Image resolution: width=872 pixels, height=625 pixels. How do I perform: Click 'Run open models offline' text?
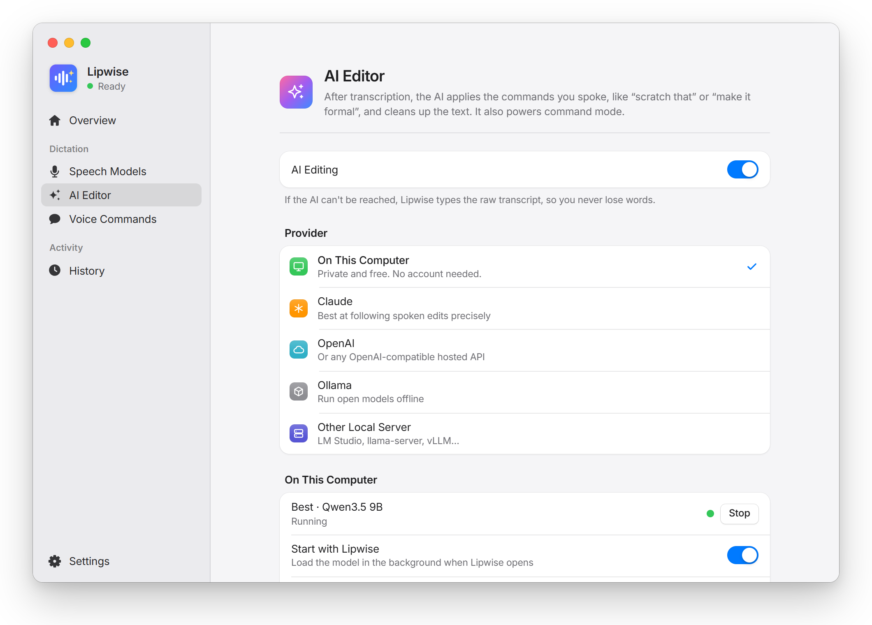click(x=371, y=399)
